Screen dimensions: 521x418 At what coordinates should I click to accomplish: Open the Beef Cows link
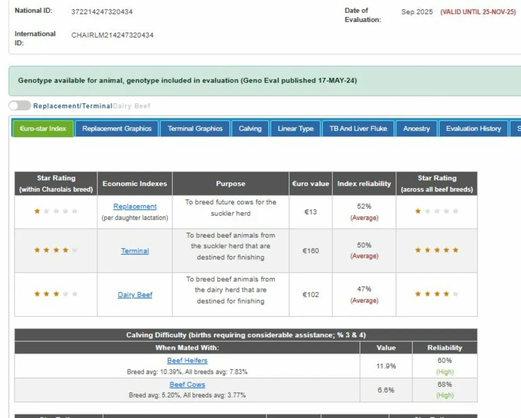(x=187, y=385)
